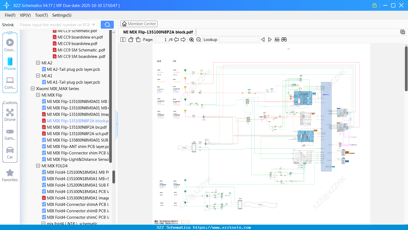Image resolution: width=408 pixels, height=230 pixels.
Task: Open the Favorites star in sidebar
Action: [10, 175]
